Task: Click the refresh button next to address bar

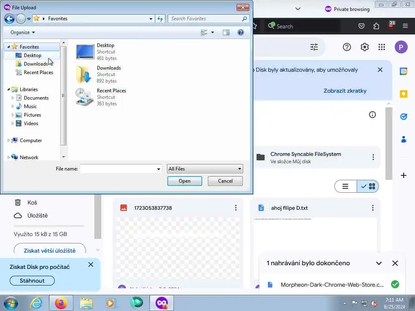Action: (160, 19)
